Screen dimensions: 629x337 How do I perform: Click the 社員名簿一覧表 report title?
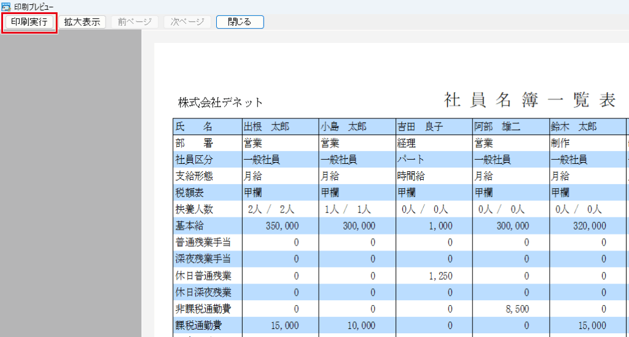(529, 101)
